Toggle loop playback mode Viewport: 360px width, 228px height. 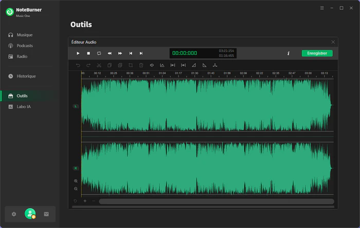point(99,53)
